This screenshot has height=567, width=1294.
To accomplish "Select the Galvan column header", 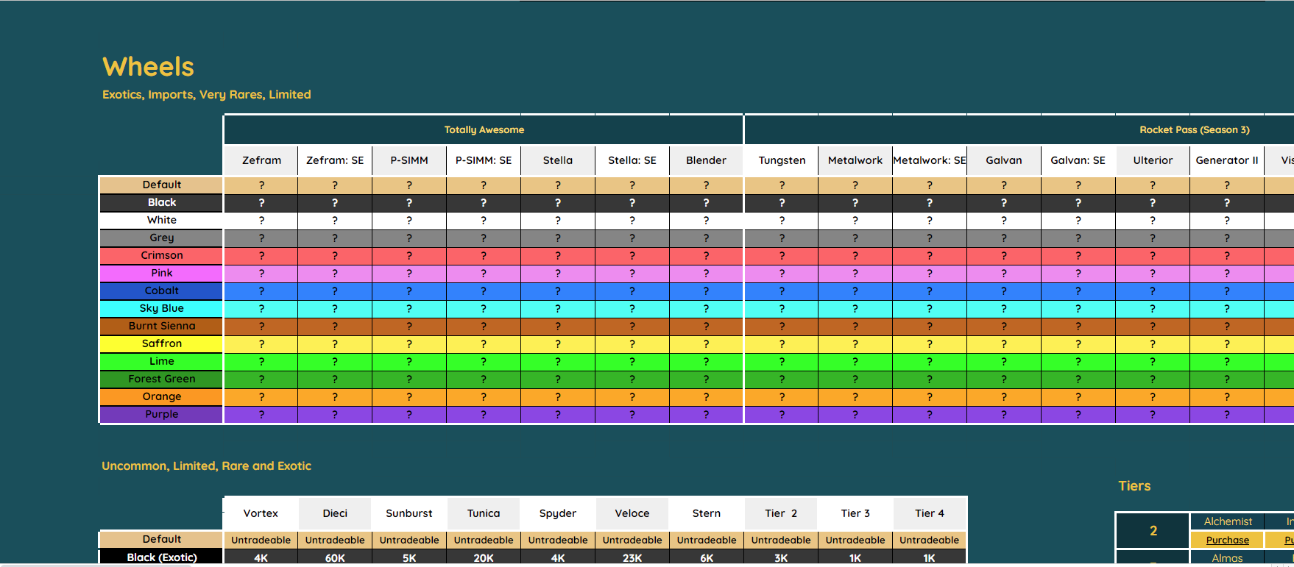I will (x=1004, y=160).
